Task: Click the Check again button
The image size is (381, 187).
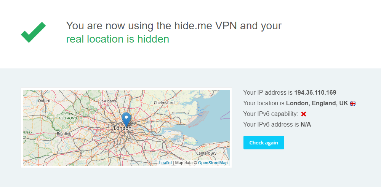Action: tap(264, 143)
